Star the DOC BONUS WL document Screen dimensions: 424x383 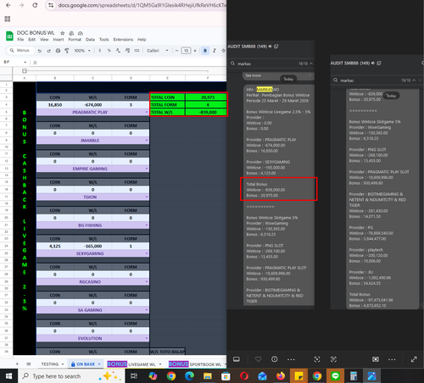pyautogui.click(x=63, y=33)
